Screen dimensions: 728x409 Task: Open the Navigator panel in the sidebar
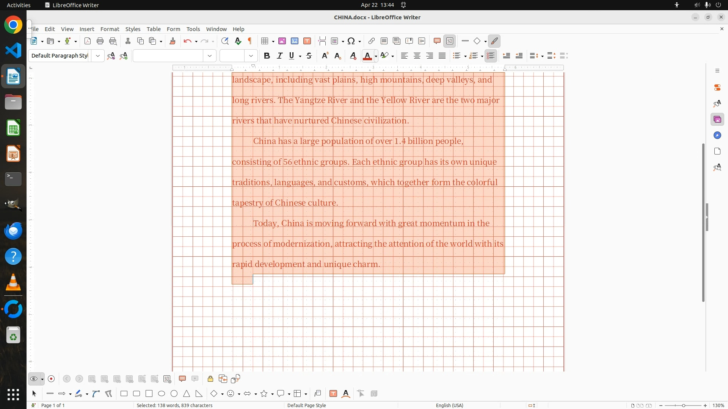coord(717,136)
